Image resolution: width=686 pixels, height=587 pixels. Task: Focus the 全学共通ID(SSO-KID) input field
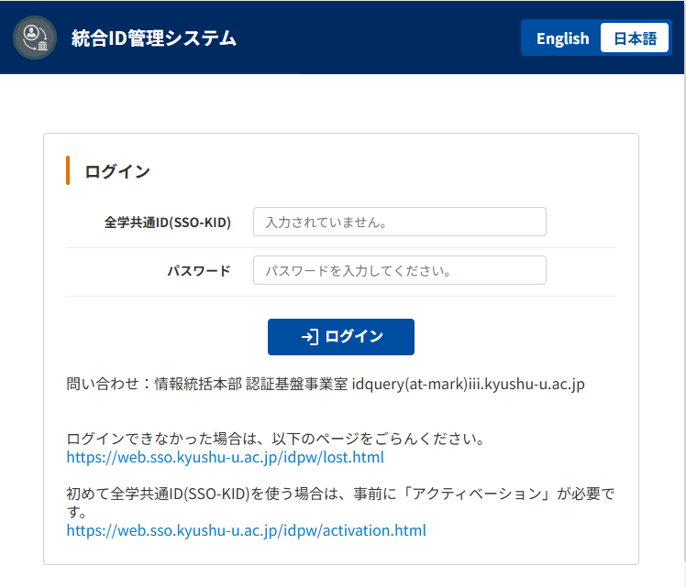[x=399, y=222]
